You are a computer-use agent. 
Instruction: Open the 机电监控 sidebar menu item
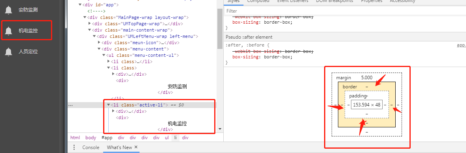pos(28,30)
